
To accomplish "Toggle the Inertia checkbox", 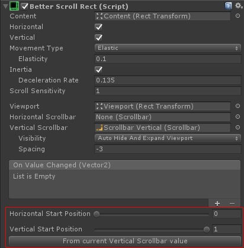I will coord(98,69).
